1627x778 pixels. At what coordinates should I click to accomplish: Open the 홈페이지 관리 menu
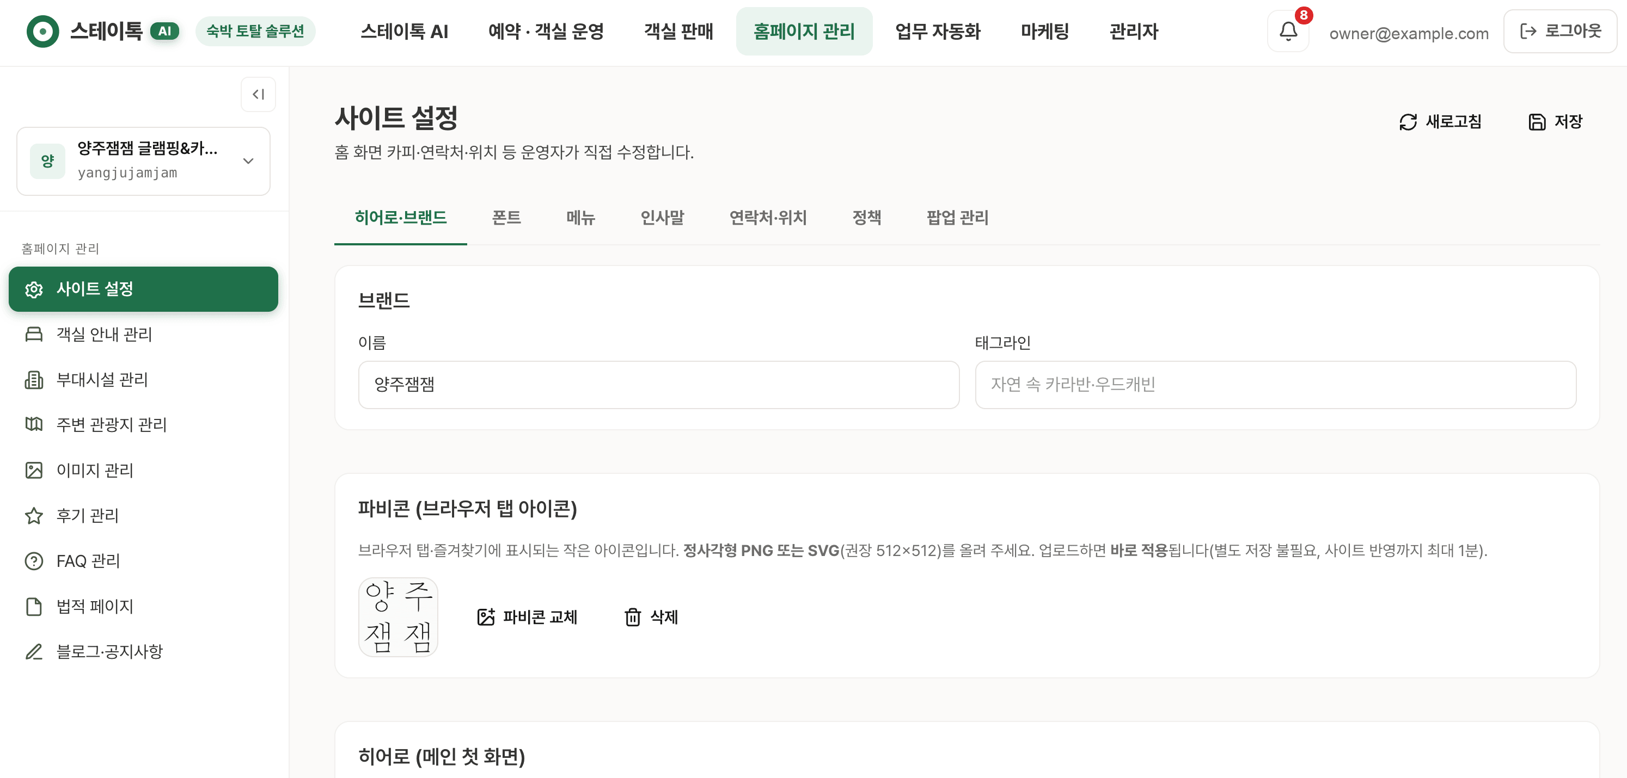[x=804, y=31]
